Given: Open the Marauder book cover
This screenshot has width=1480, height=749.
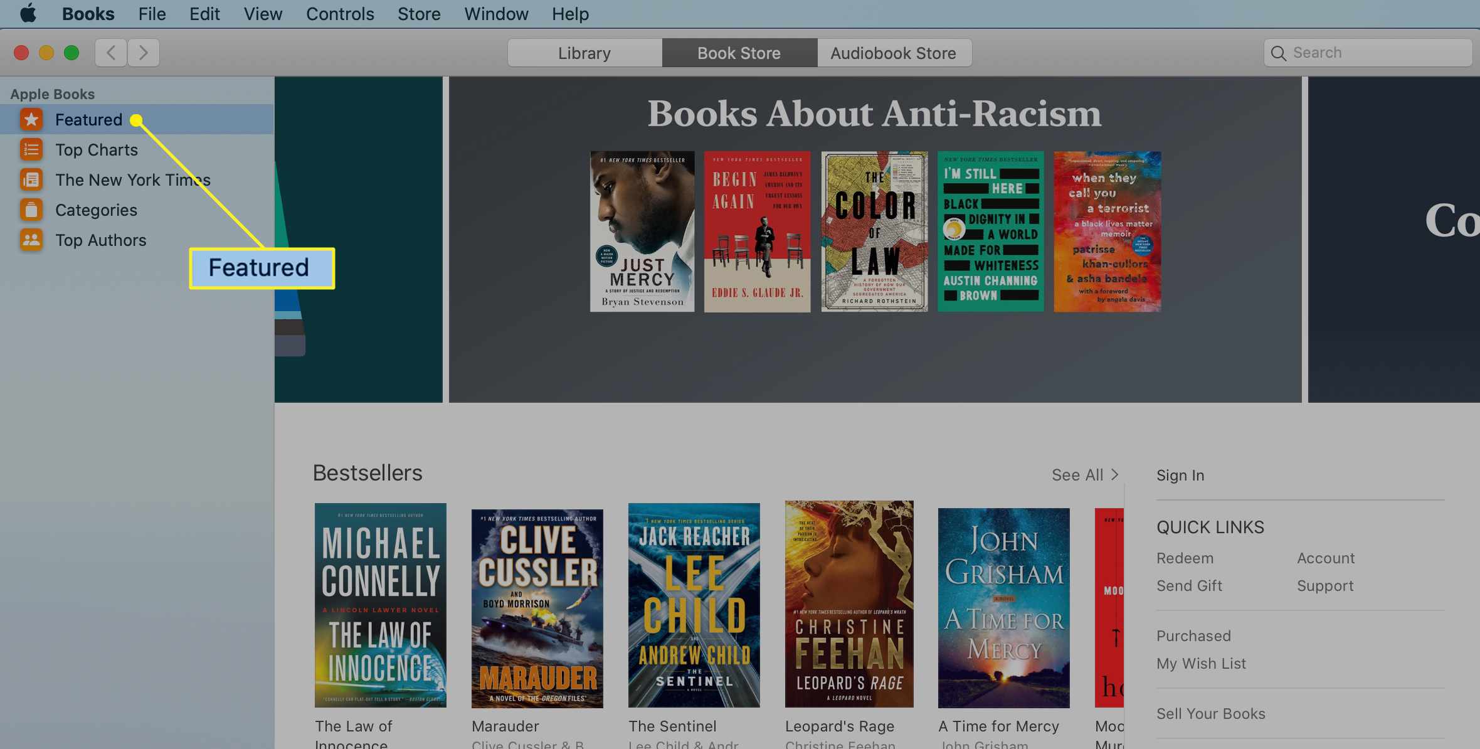Looking at the screenshot, I should pyautogui.click(x=537, y=608).
